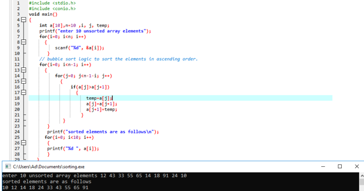Click line number 1 in the gutter

(18, 3)
